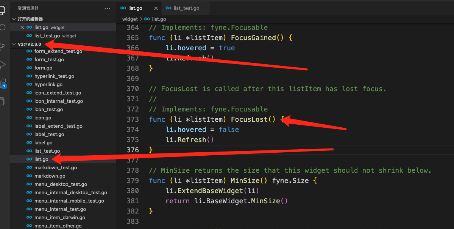
Task: Open hyperlink_test.go in file tree
Action: pos(54,76)
